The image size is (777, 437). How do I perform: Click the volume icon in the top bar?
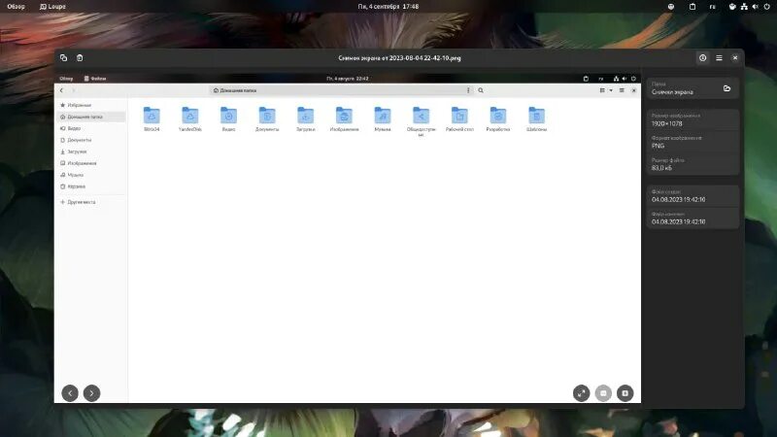pos(756,7)
